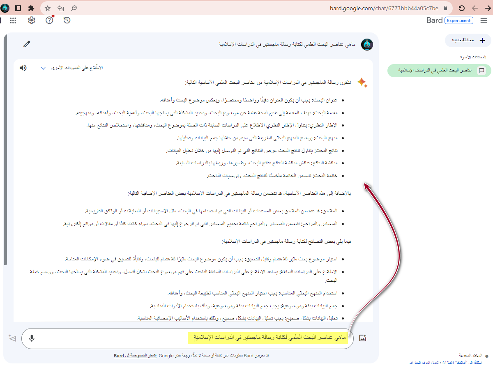The width and height of the screenshot is (493, 386).
Task: Toggle the Bard hamburger side menu
Action: (x=484, y=21)
